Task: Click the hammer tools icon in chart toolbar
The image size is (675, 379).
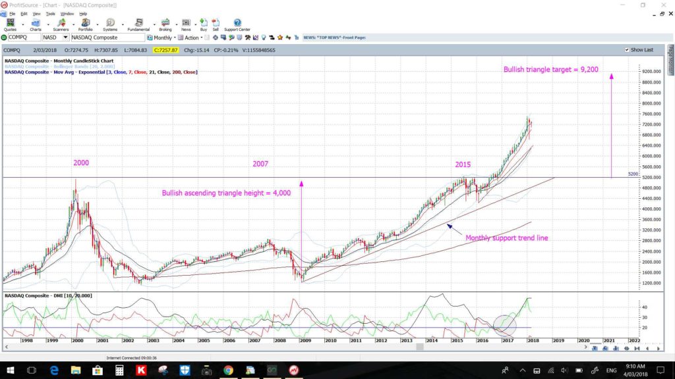Action: pyautogui.click(x=248, y=38)
